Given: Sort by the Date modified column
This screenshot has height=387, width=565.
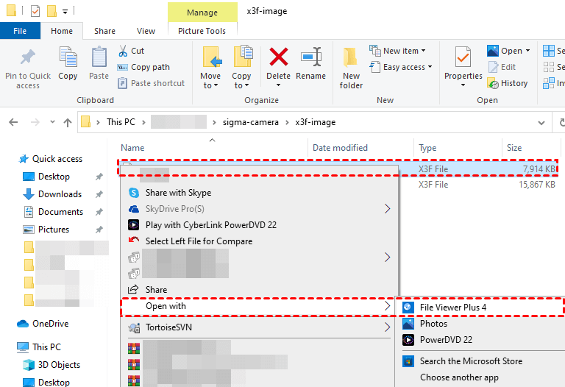Looking at the screenshot, I should tap(340, 148).
